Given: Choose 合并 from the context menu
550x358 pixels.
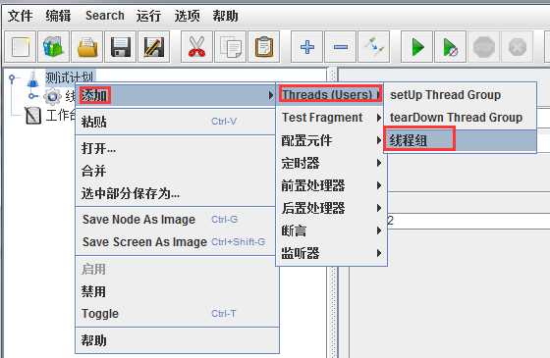Looking at the screenshot, I should 176,171.
